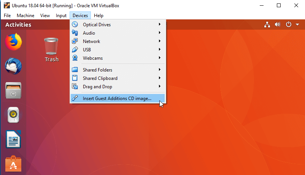Open Ubuntu Software from the dock
Viewport: 305px width, 175px height.
click(13, 164)
